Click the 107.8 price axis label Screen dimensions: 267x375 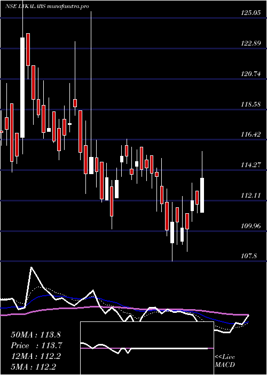coord(249,256)
